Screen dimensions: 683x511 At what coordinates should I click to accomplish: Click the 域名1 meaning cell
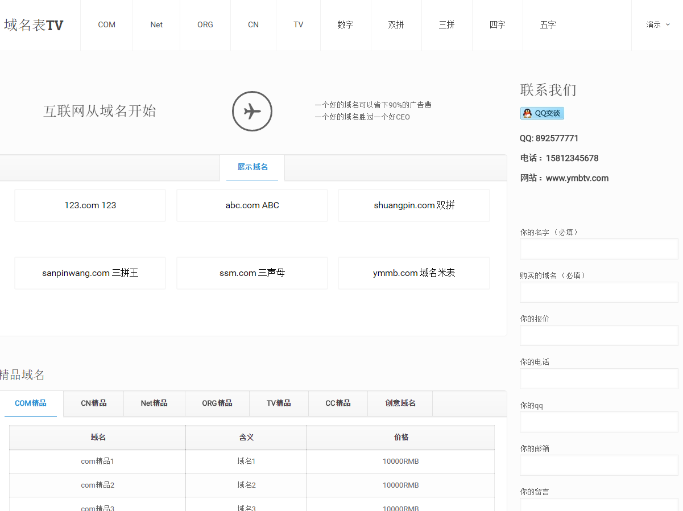[x=246, y=461]
